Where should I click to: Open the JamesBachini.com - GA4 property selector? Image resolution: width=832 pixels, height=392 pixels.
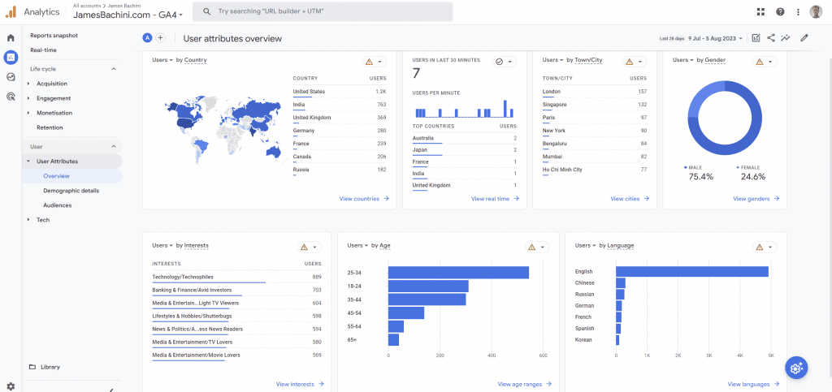click(128, 15)
